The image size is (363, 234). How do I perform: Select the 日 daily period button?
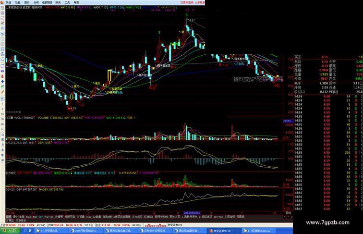tap(2, 135)
